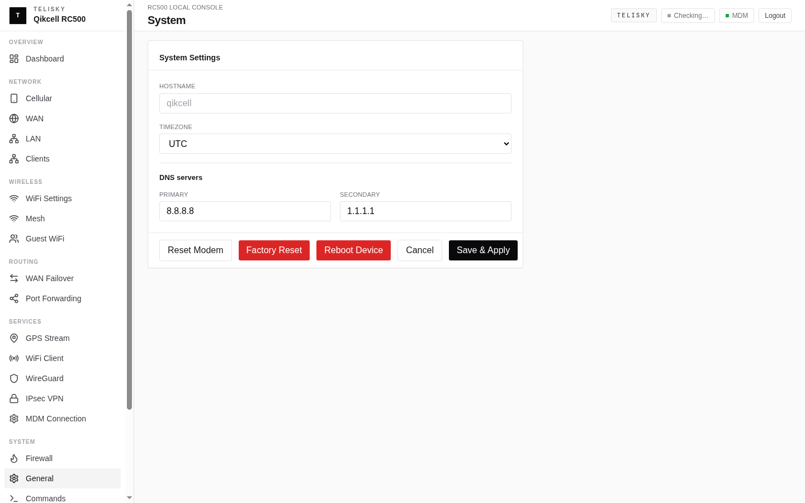
Task: Click the Dashboard grid icon
Action: click(14, 59)
